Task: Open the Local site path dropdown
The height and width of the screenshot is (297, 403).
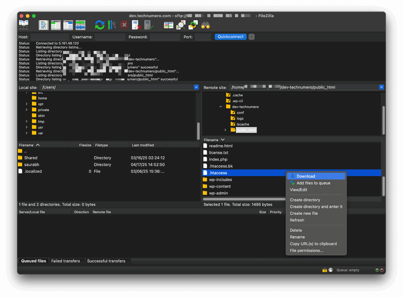Action: click(x=196, y=87)
